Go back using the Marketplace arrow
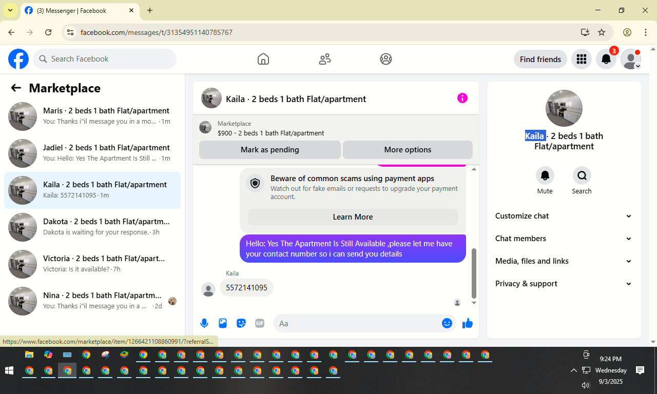Screen dimensions: 657x394 click(x=16, y=88)
